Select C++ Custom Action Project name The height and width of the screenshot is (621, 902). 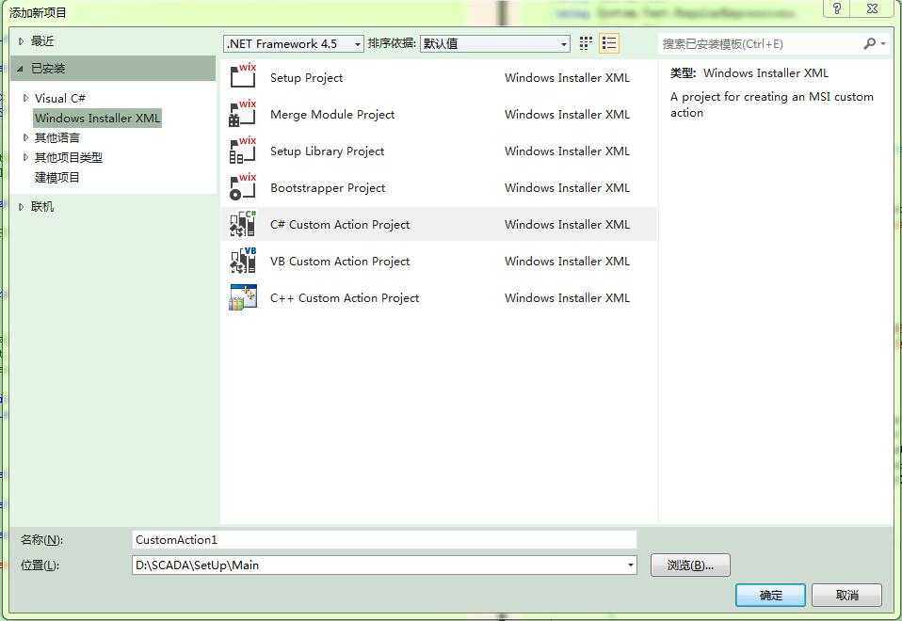tap(345, 298)
